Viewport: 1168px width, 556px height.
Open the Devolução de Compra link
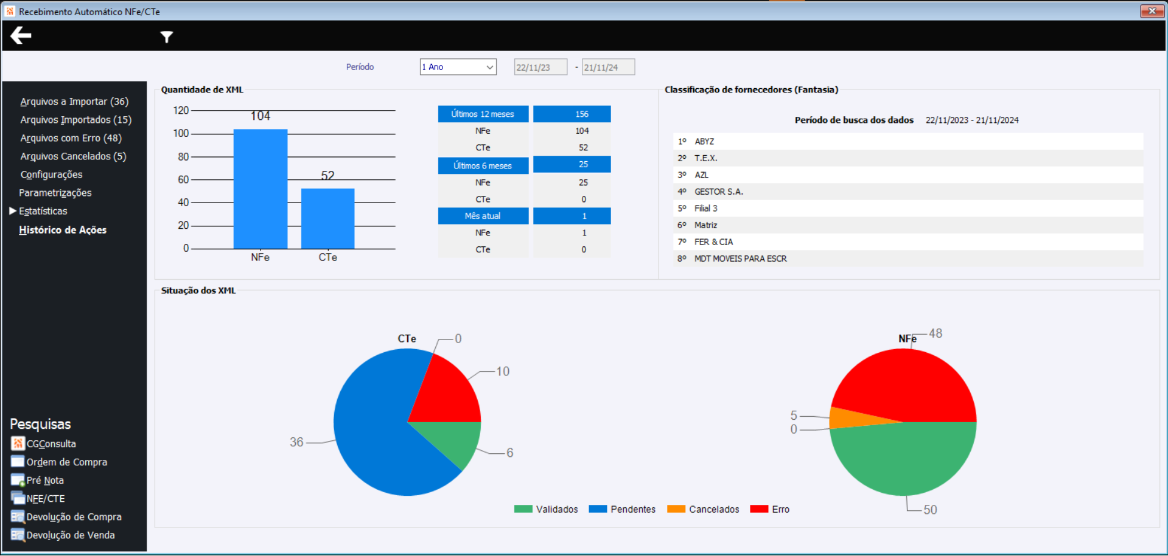tap(74, 516)
